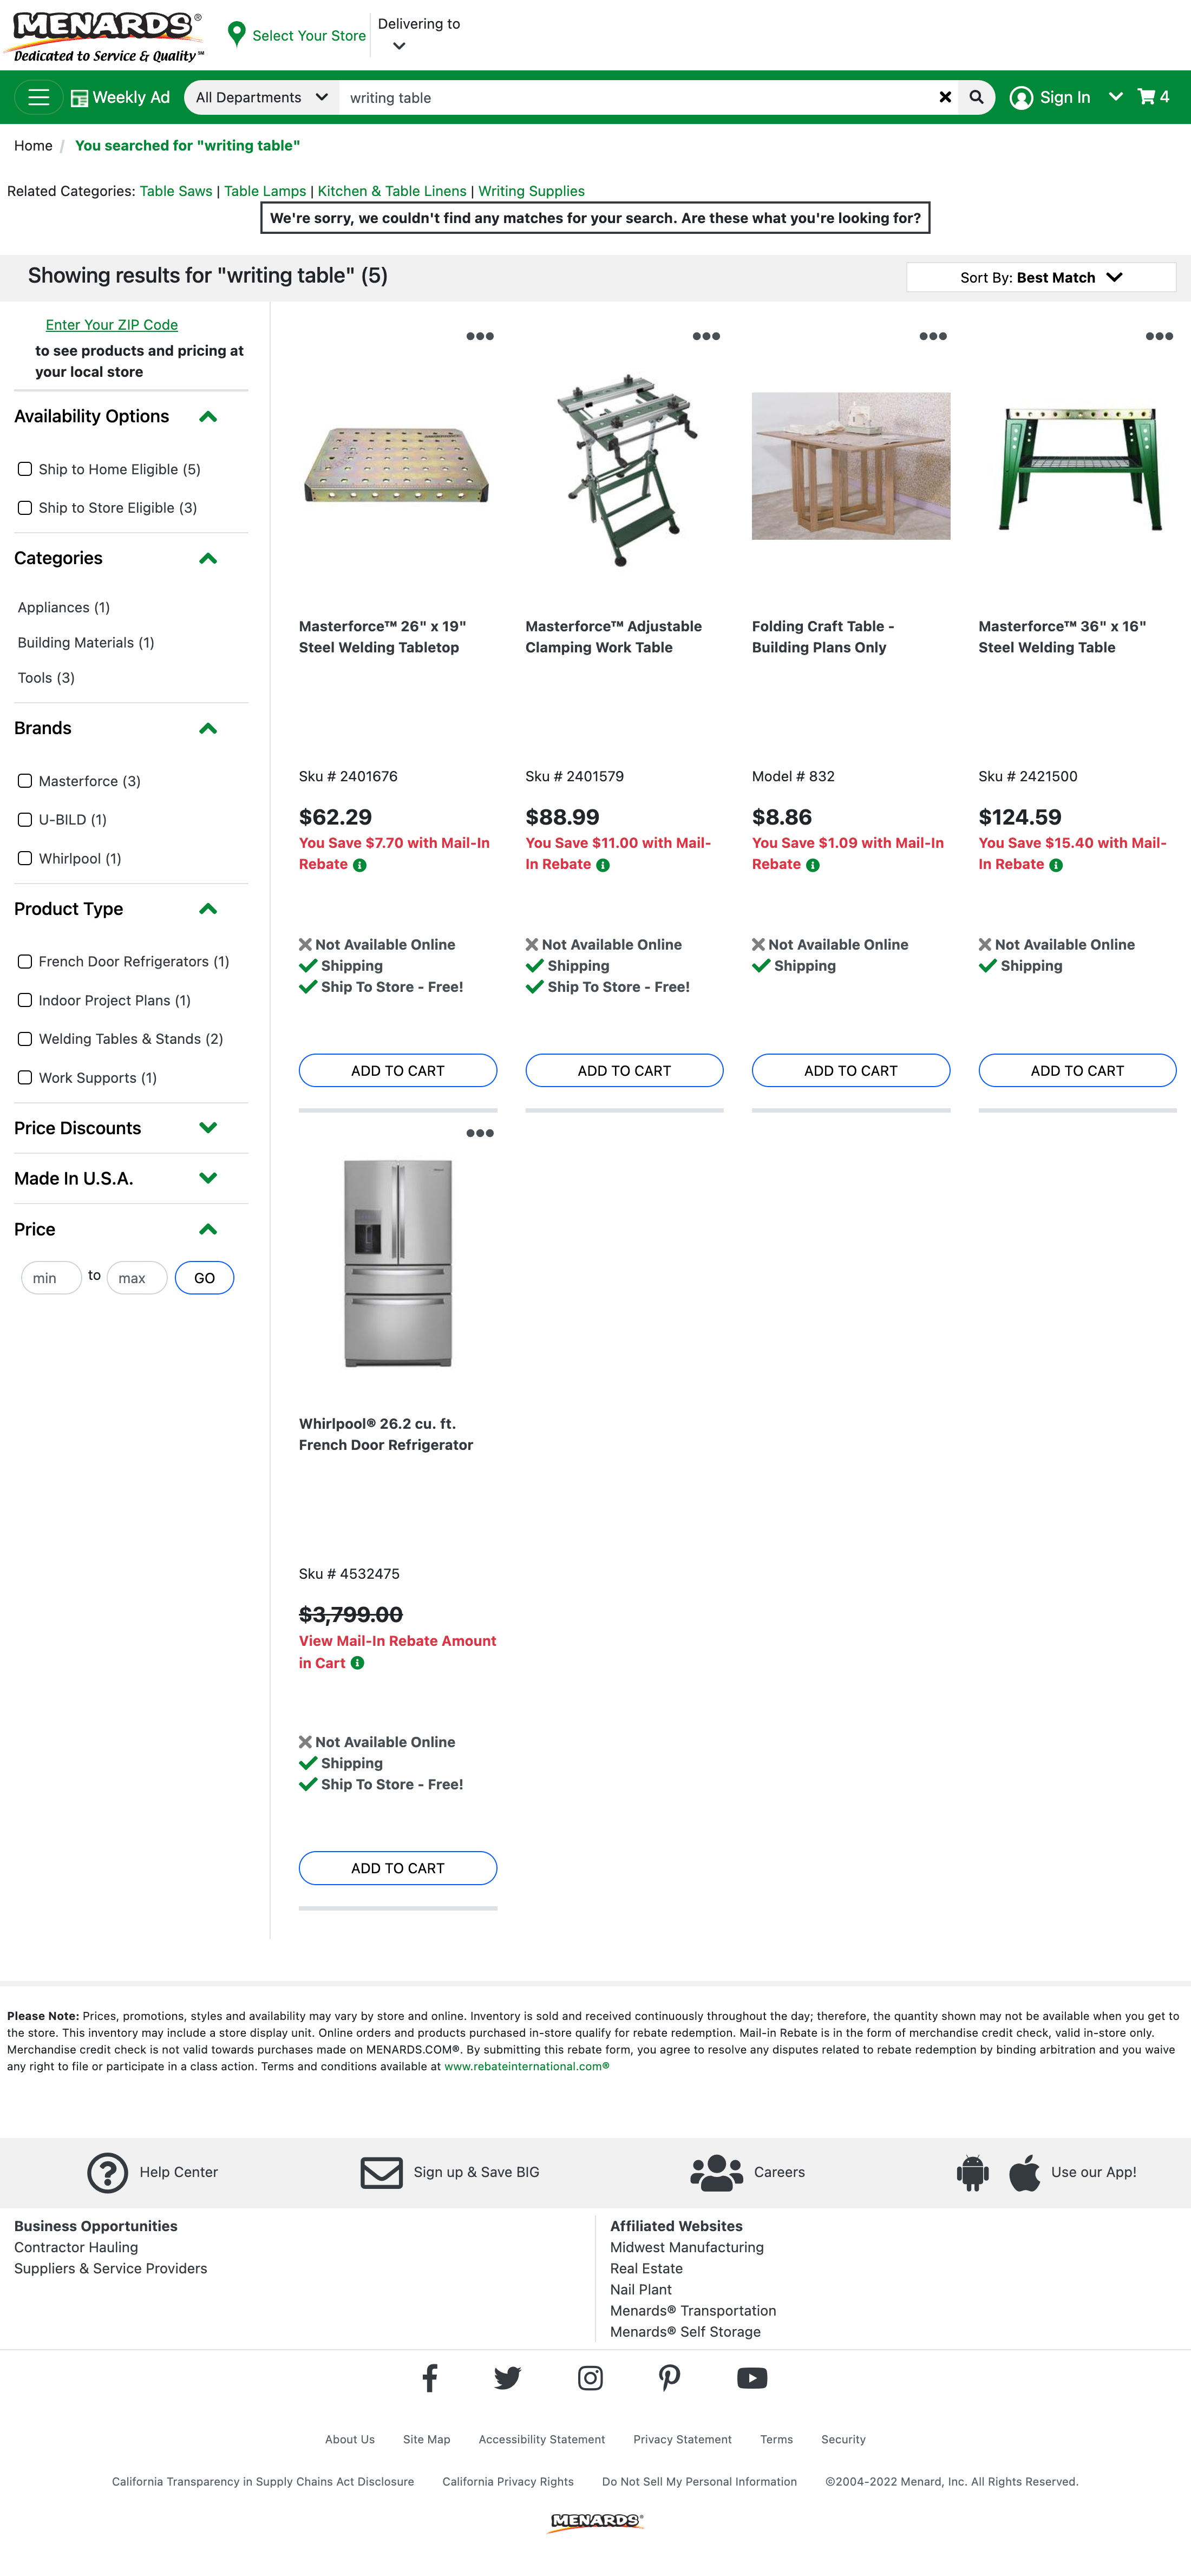Open the shopping cart showing 4 items
The image size is (1191, 2576).
(x=1151, y=97)
